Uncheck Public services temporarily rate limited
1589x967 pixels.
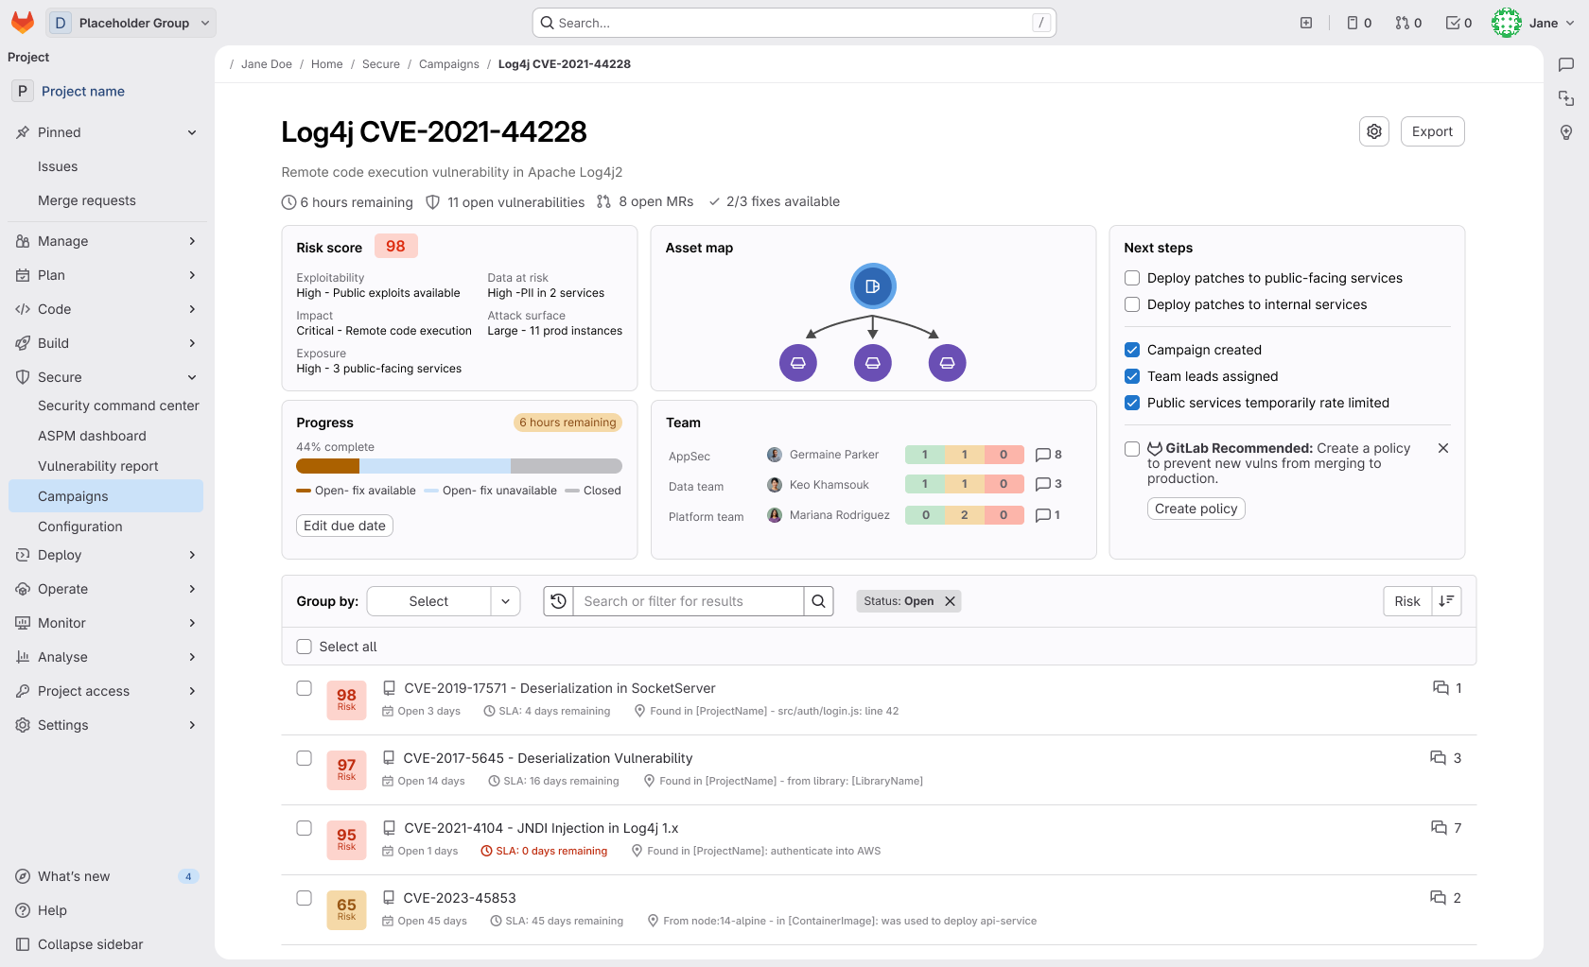pyautogui.click(x=1132, y=403)
